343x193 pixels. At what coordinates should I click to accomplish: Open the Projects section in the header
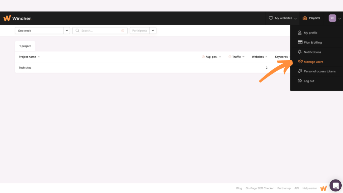coord(311,18)
